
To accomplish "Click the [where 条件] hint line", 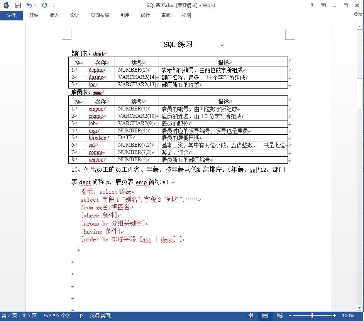I will (99, 216).
